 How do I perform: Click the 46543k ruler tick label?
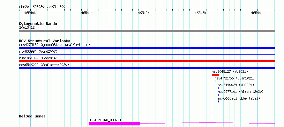(x=201, y=13)
